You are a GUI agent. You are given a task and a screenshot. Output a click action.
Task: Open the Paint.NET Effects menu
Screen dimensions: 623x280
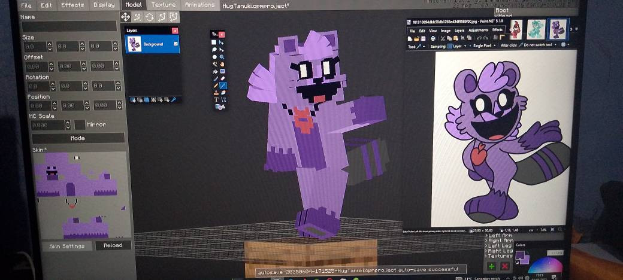(x=497, y=30)
